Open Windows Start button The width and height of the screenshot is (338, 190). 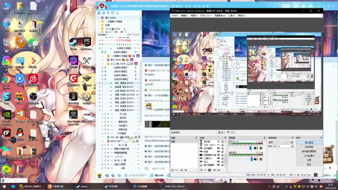(4, 187)
